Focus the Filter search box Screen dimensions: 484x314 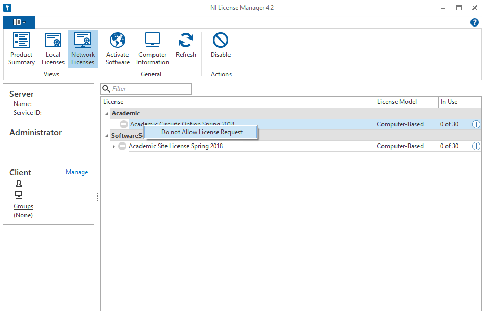[x=146, y=89]
